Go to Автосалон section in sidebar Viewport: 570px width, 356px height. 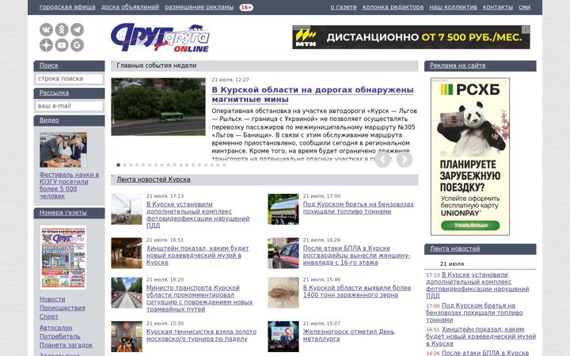point(55,328)
